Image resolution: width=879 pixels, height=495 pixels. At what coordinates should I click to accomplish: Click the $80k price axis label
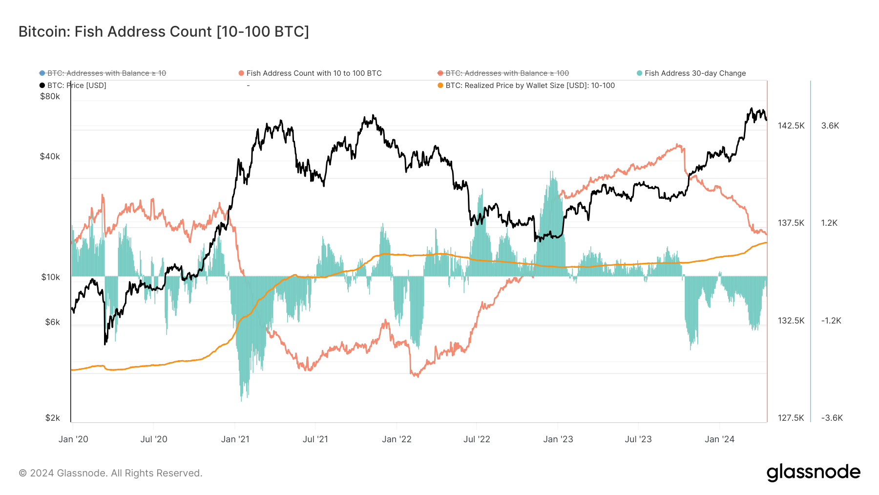tap(50, 97)
